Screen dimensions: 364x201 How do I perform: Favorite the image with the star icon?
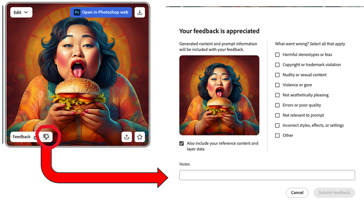pyautogui.click(x=140, y=137)
